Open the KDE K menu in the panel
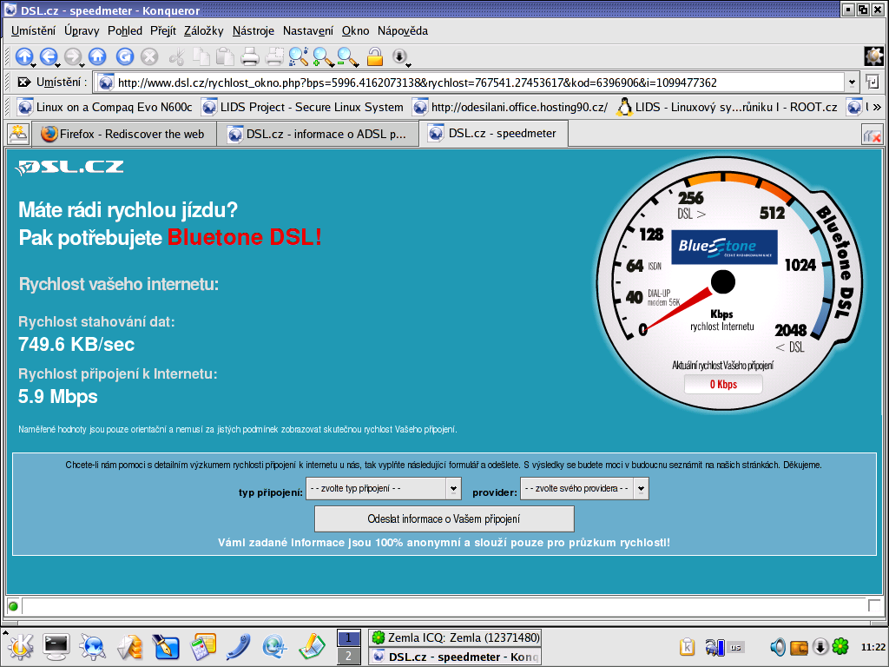 (21, 646)
